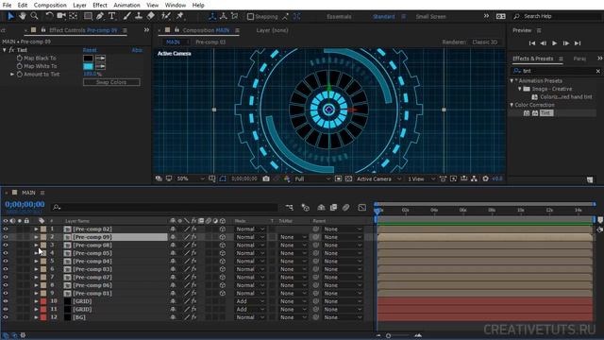Hide the Pre-comp 09 layer
The image size is (604, 340).
tap(6, 237)
